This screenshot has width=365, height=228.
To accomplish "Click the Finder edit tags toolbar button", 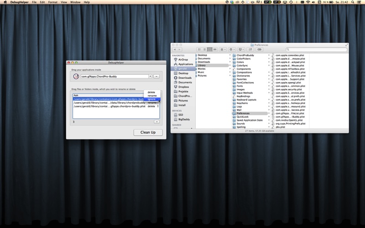I will click(259, 49).
